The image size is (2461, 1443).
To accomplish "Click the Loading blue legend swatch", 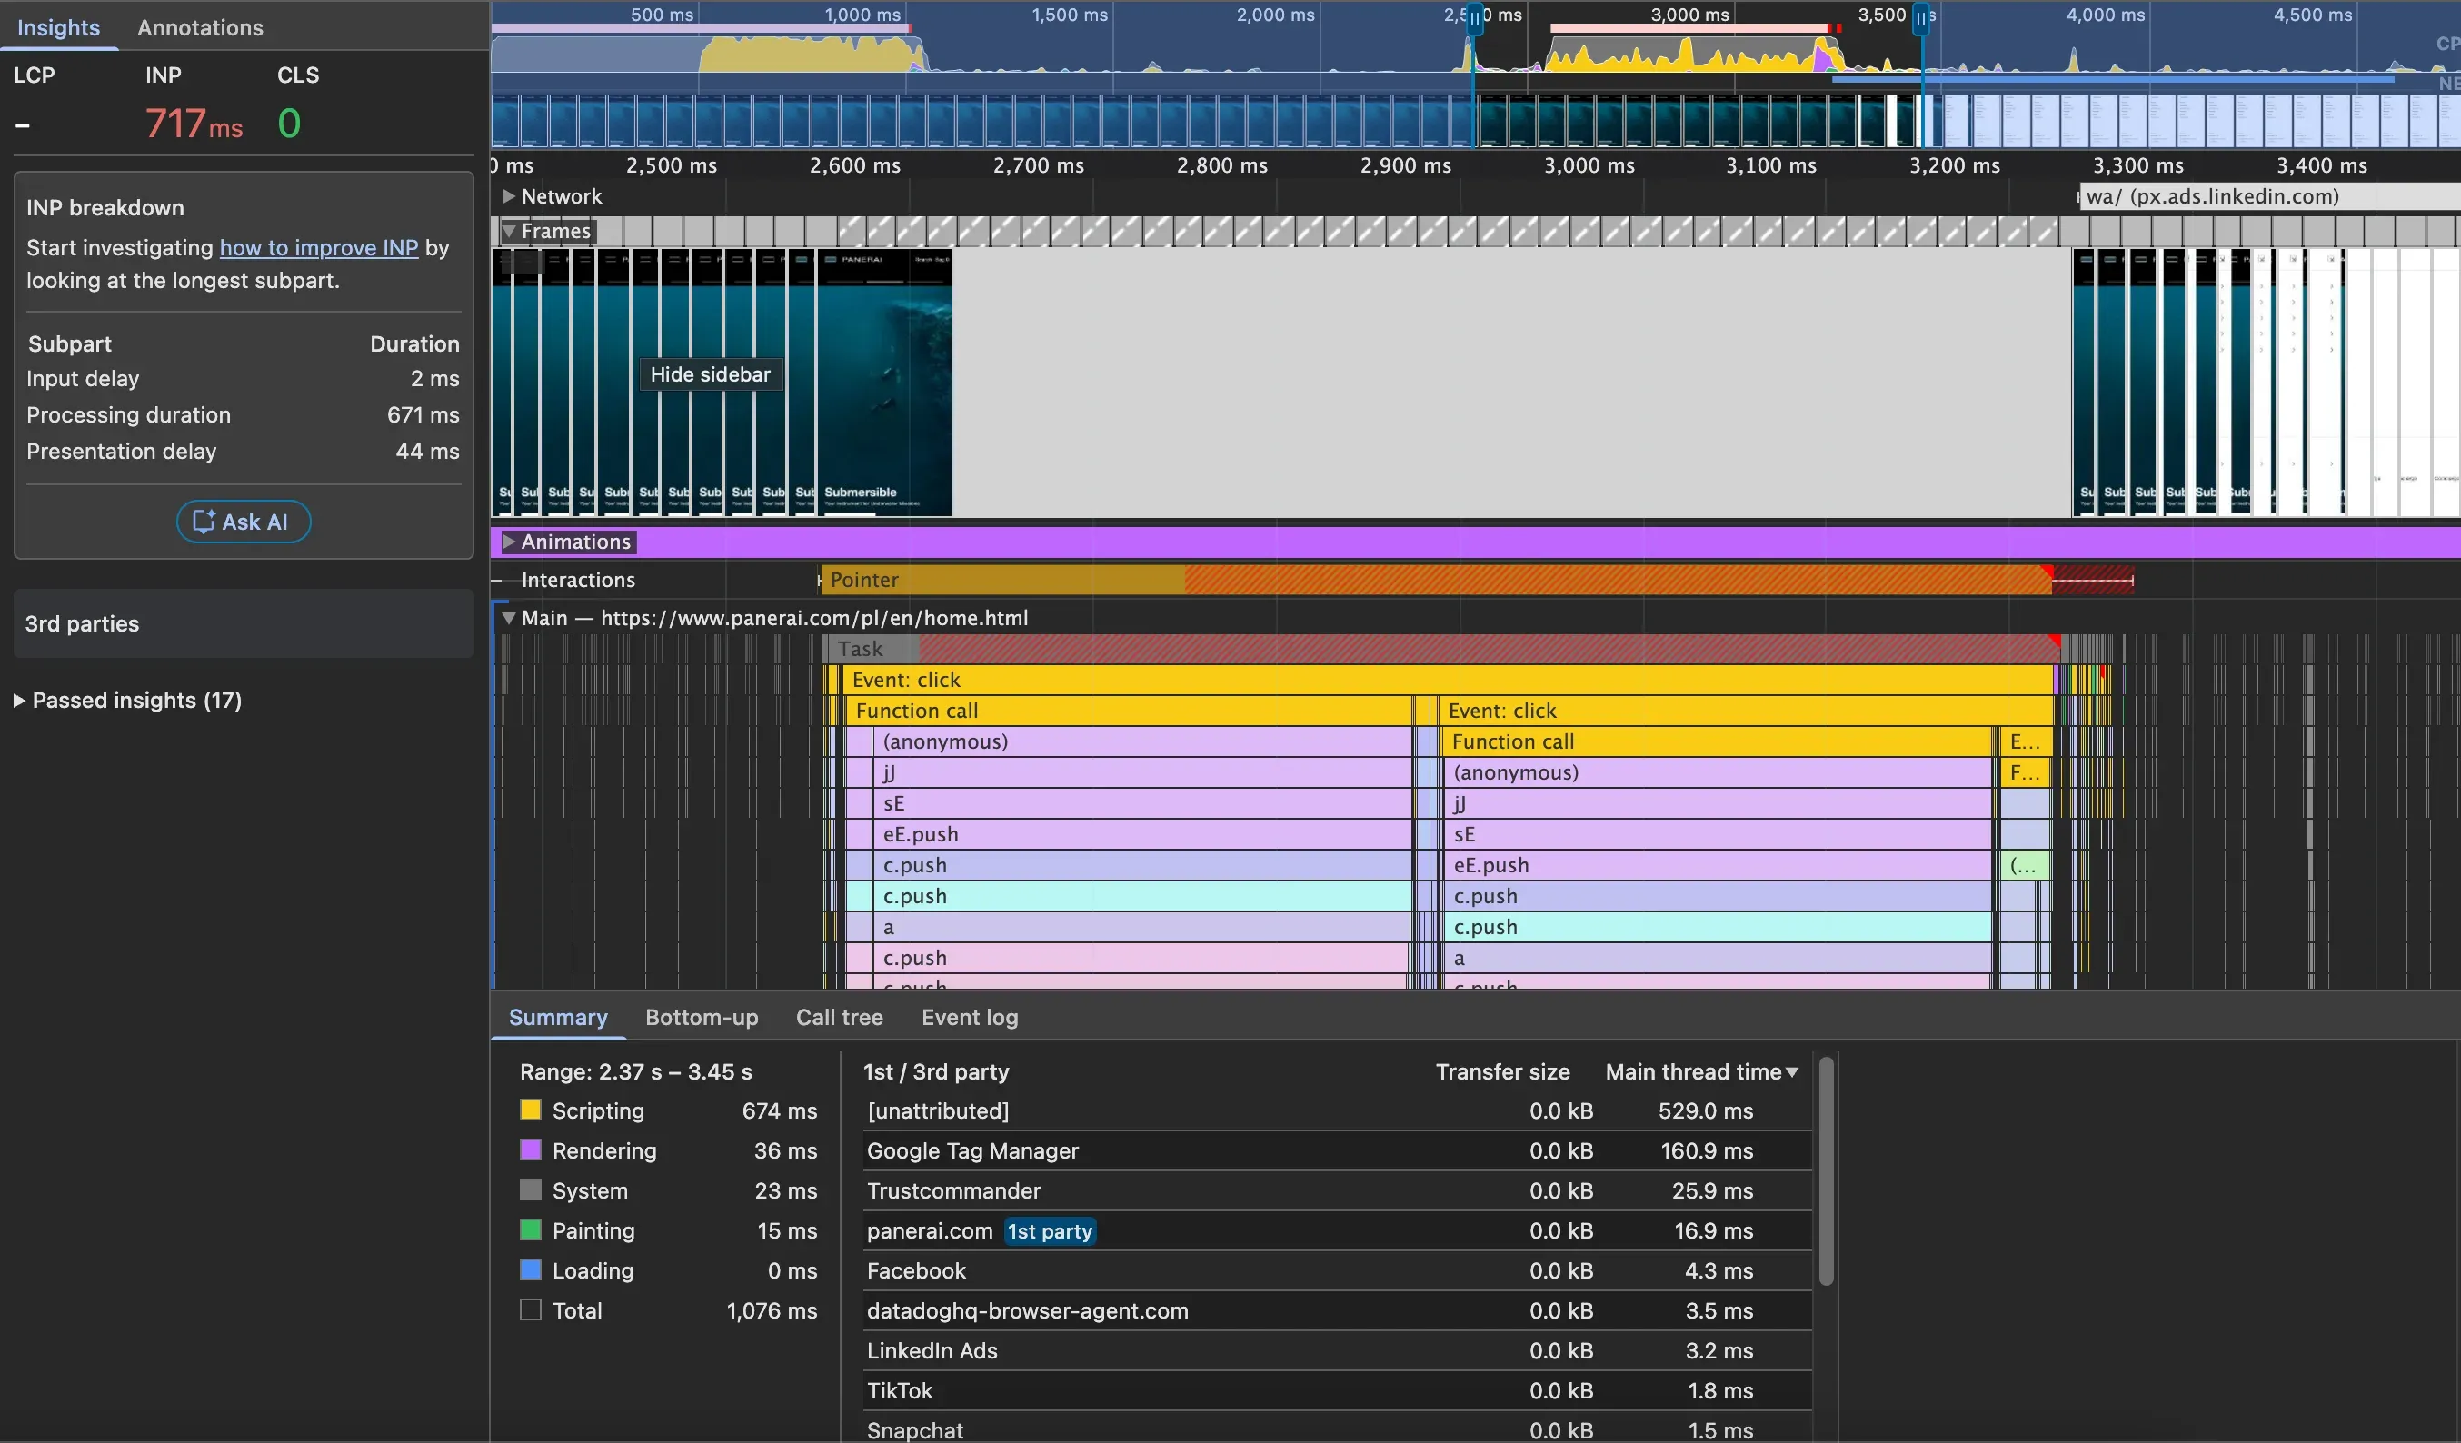I will (x=531, y=1270).
